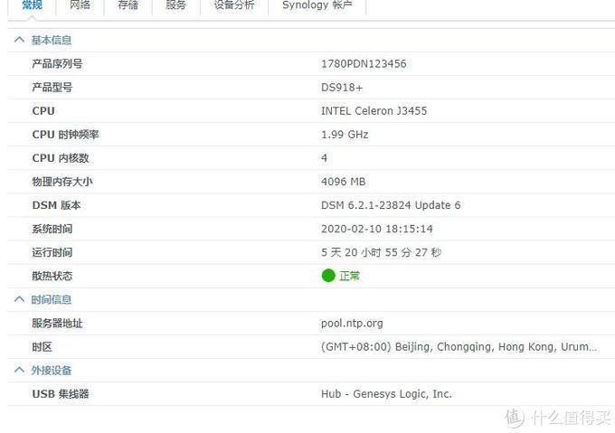
Task: Select Hub - Genesys Logic, Inc. text
Action: pyautogui.click(x=386, y=394)
